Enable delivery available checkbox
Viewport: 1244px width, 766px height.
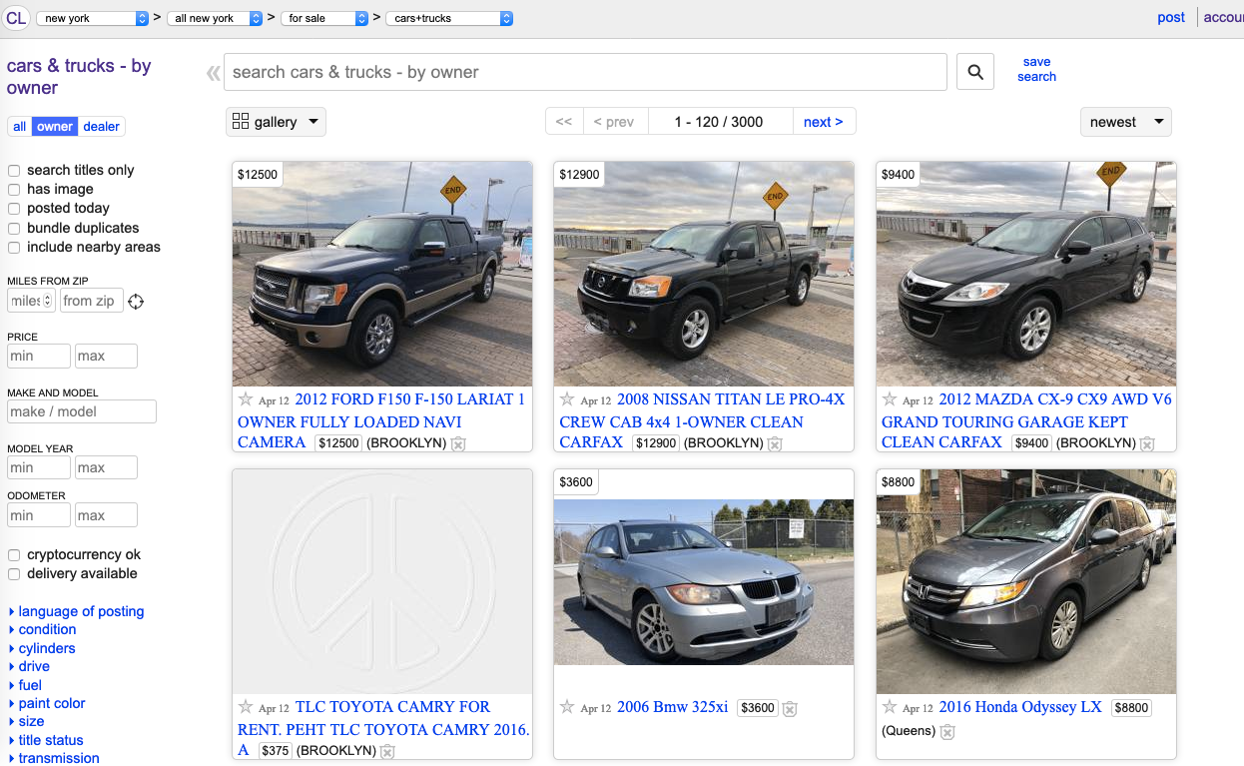[x=14, y=574]
